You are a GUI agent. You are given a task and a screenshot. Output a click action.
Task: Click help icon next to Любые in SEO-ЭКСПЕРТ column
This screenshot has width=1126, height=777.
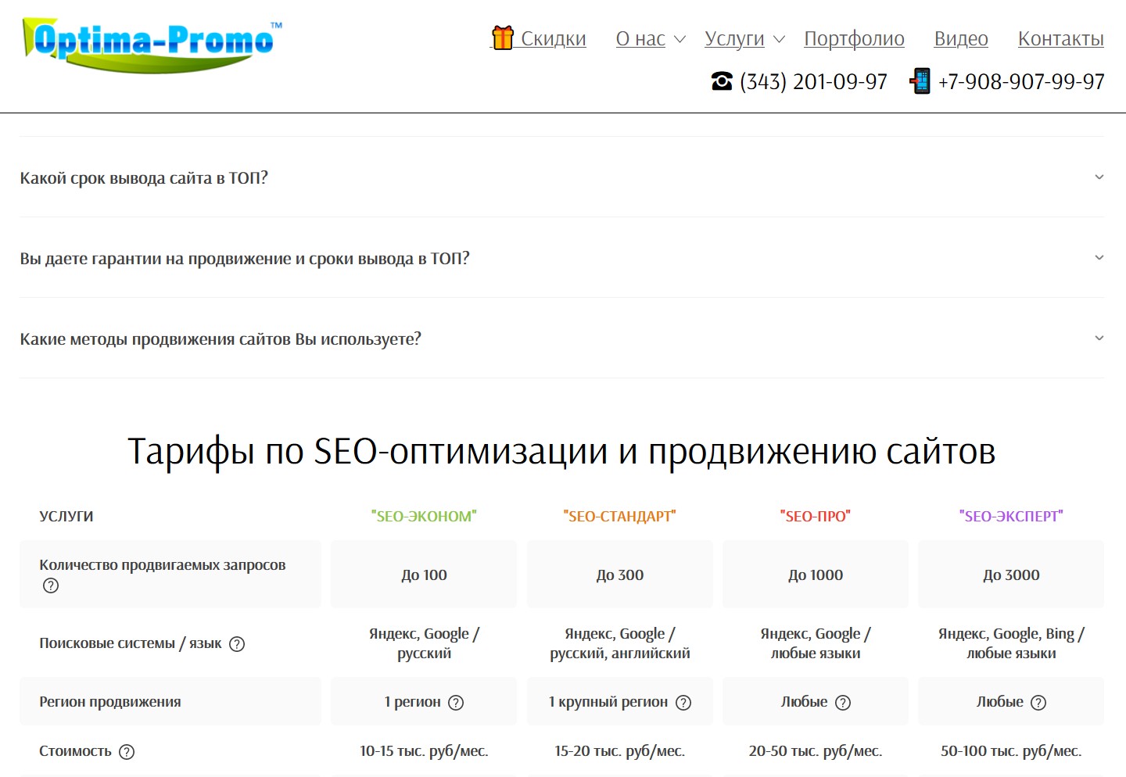point(1038,703)
